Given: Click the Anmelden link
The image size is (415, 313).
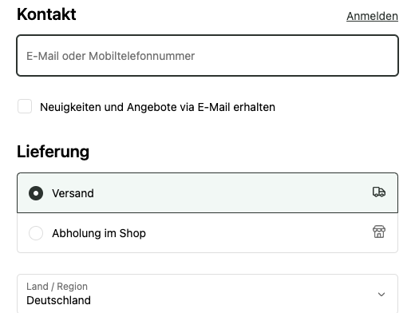Looking at the screenshot, I should (372, 16).
